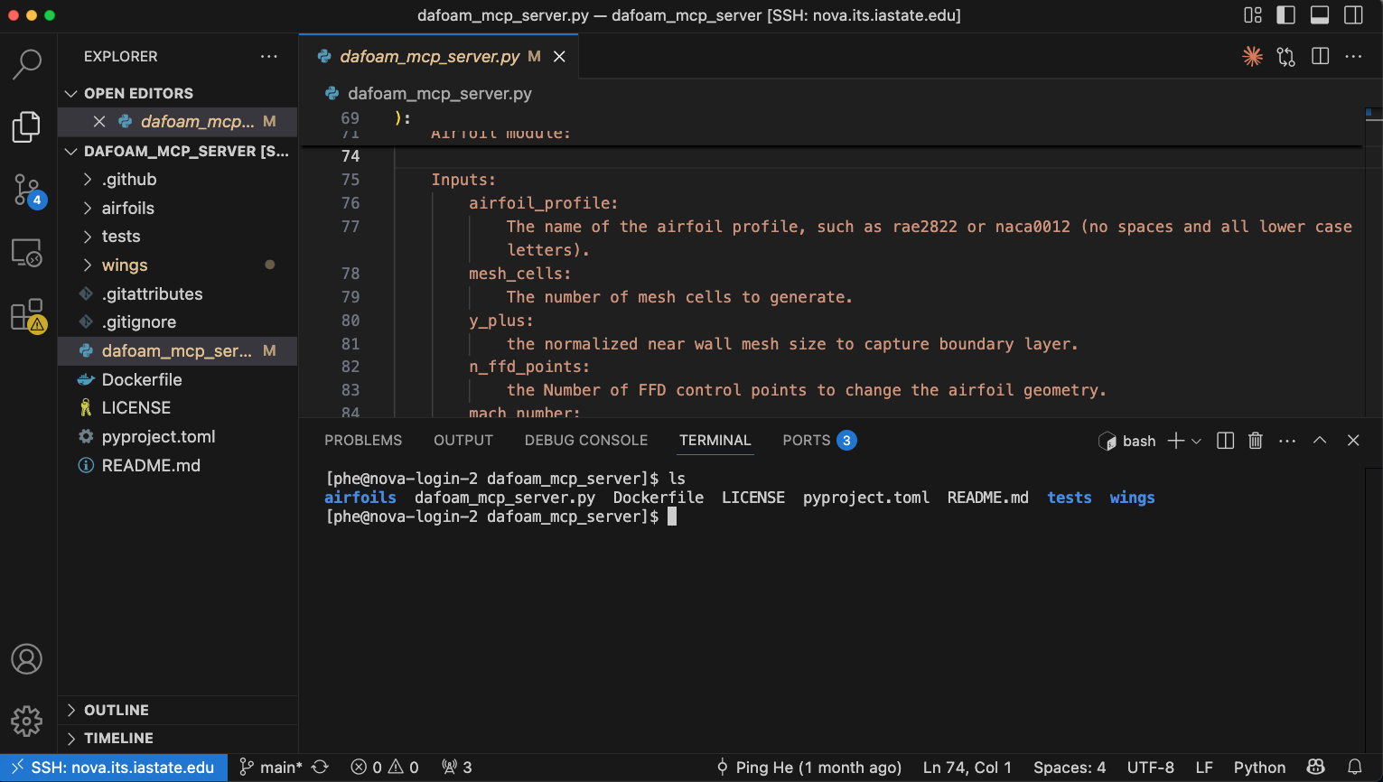Split the editor to the right
The width and height of the screenshot is (1383, 782).
click(x=1320, y=56)
